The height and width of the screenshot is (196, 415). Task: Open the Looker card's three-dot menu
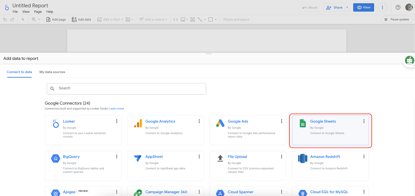[117, 121]
